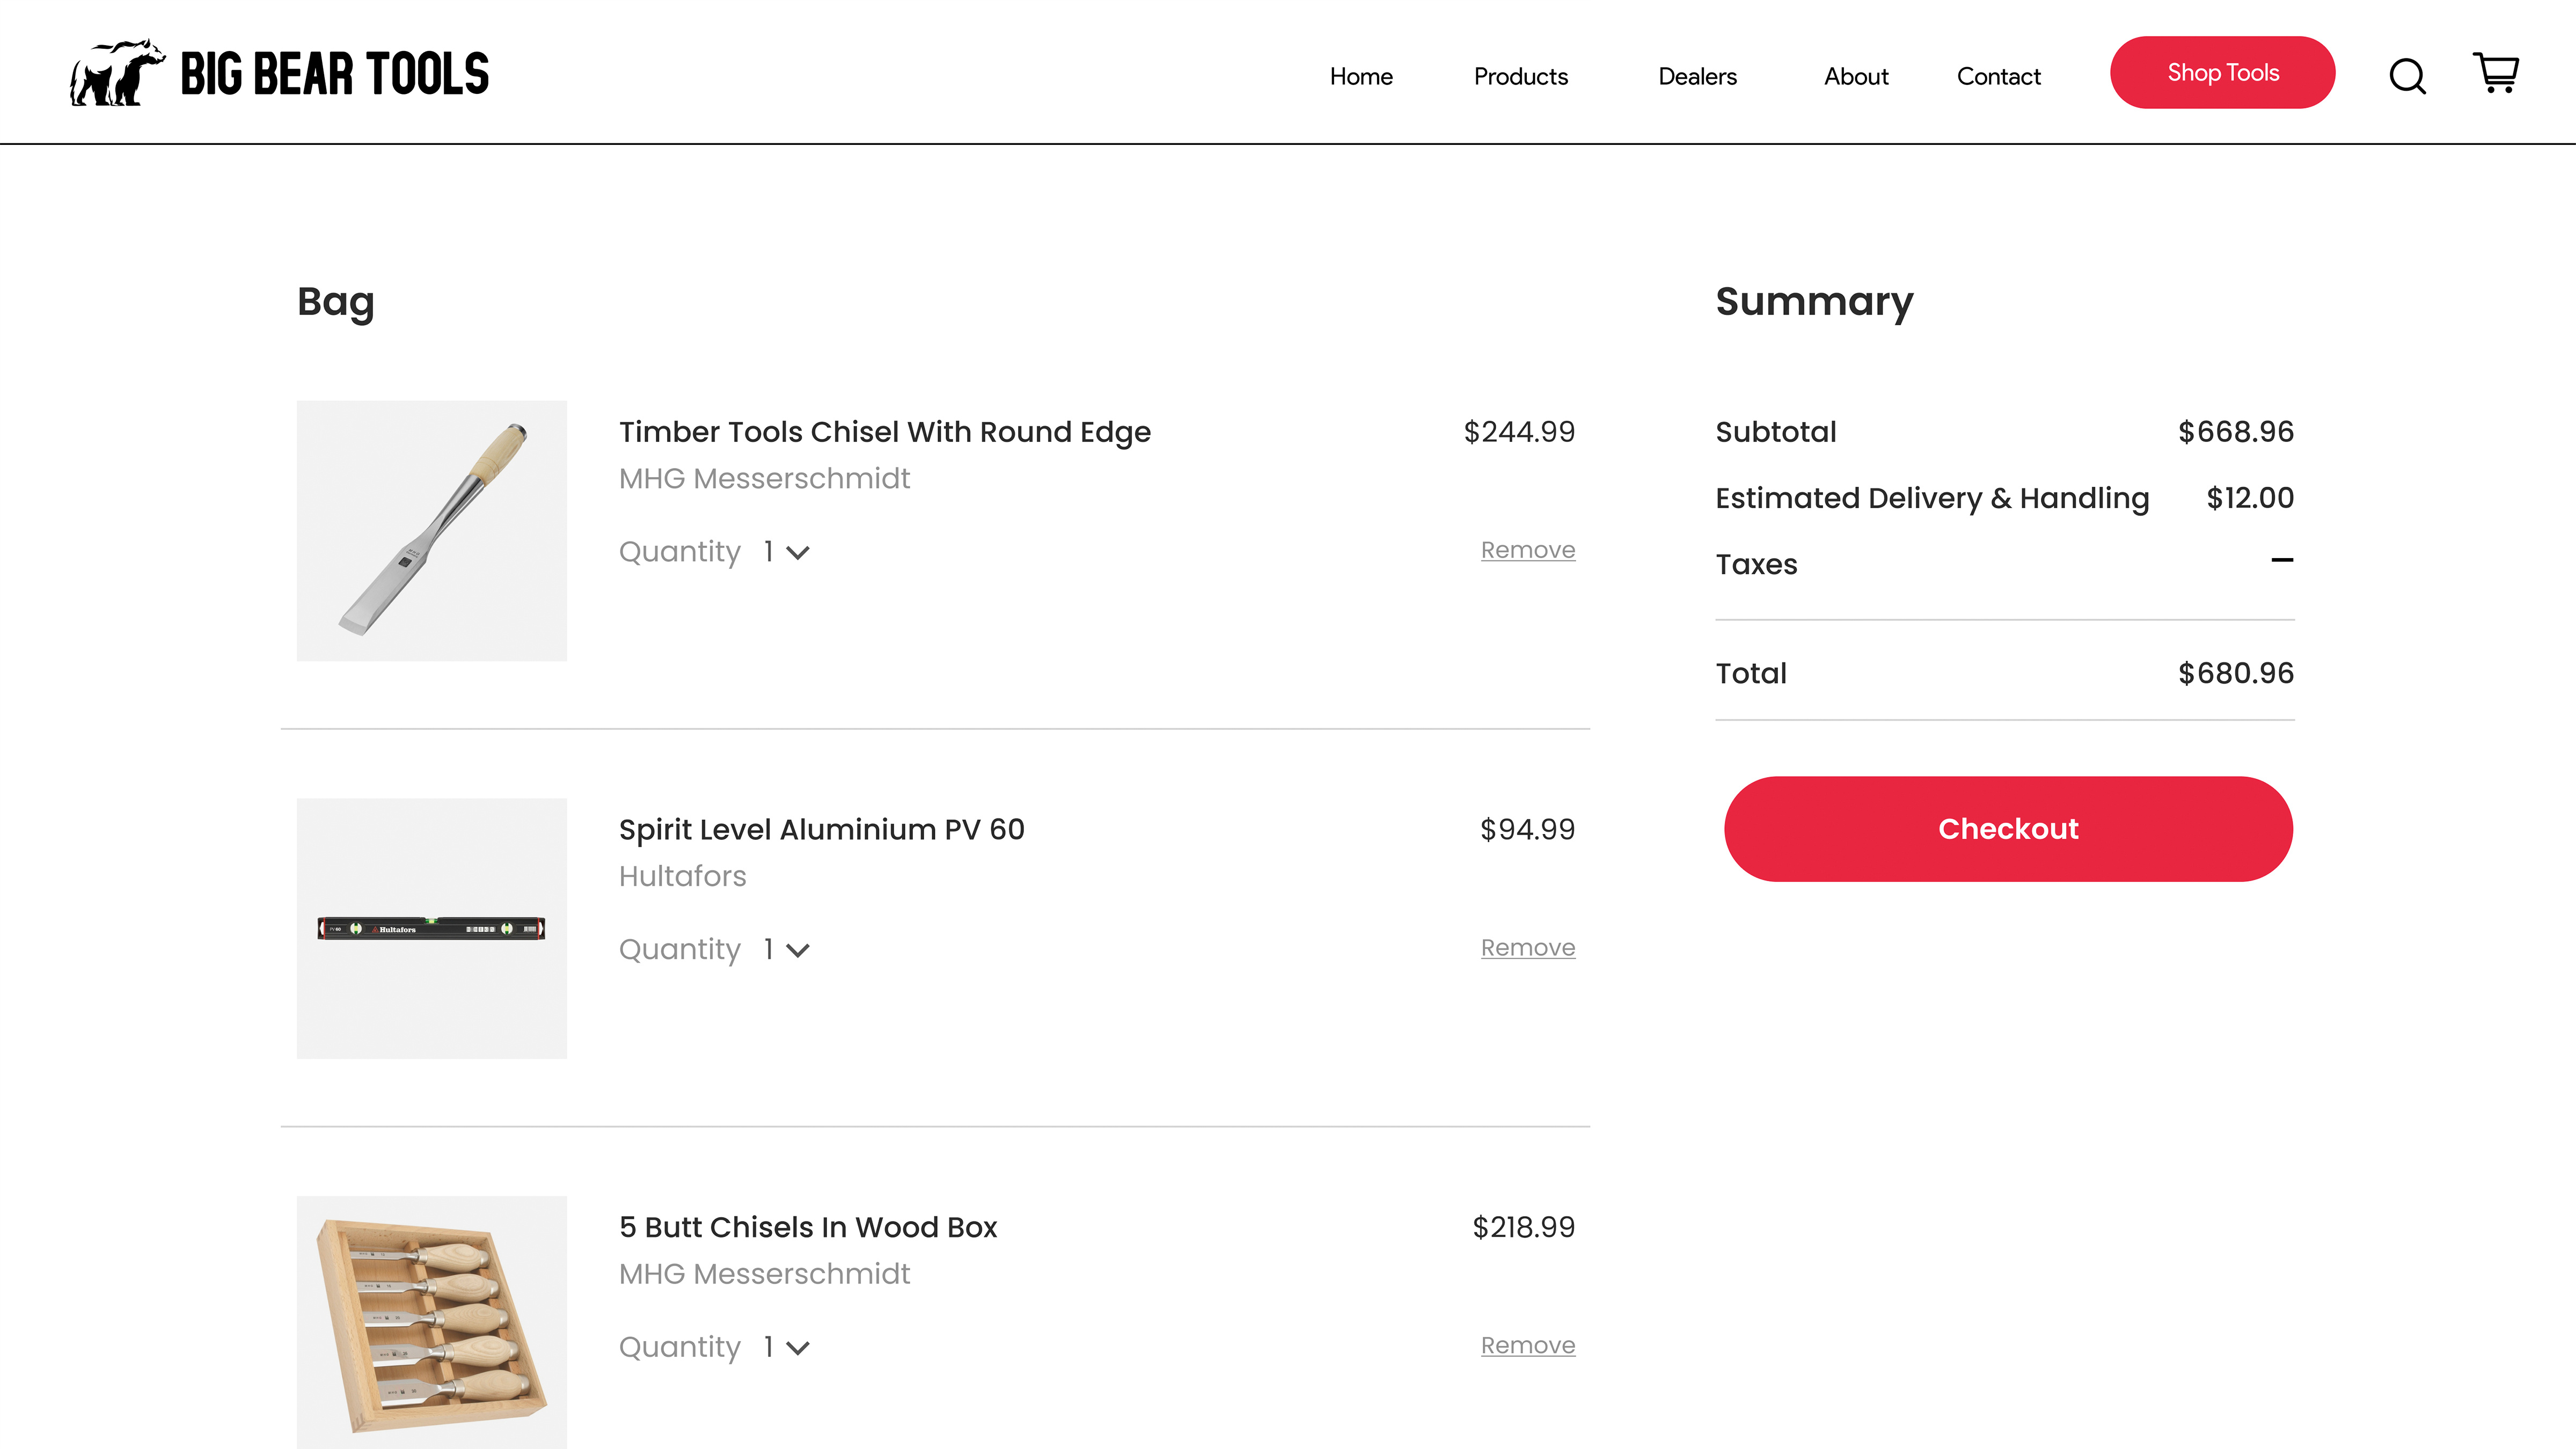Image resolution: width=2576 pixels, height=1449 pixels.
Task: Open the shopping cart icon
Action: point(2497,73)
